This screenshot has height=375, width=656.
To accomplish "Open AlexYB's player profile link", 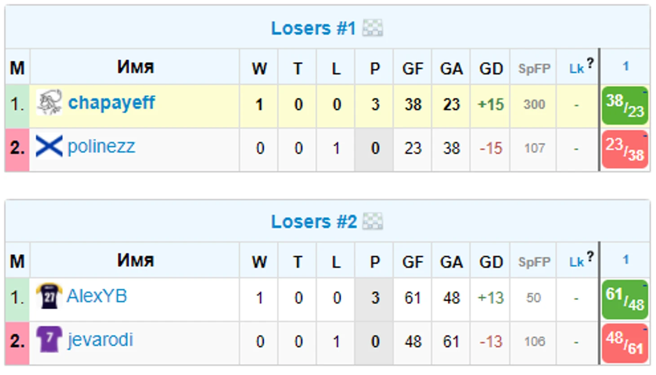I will [x=97, y=296].
